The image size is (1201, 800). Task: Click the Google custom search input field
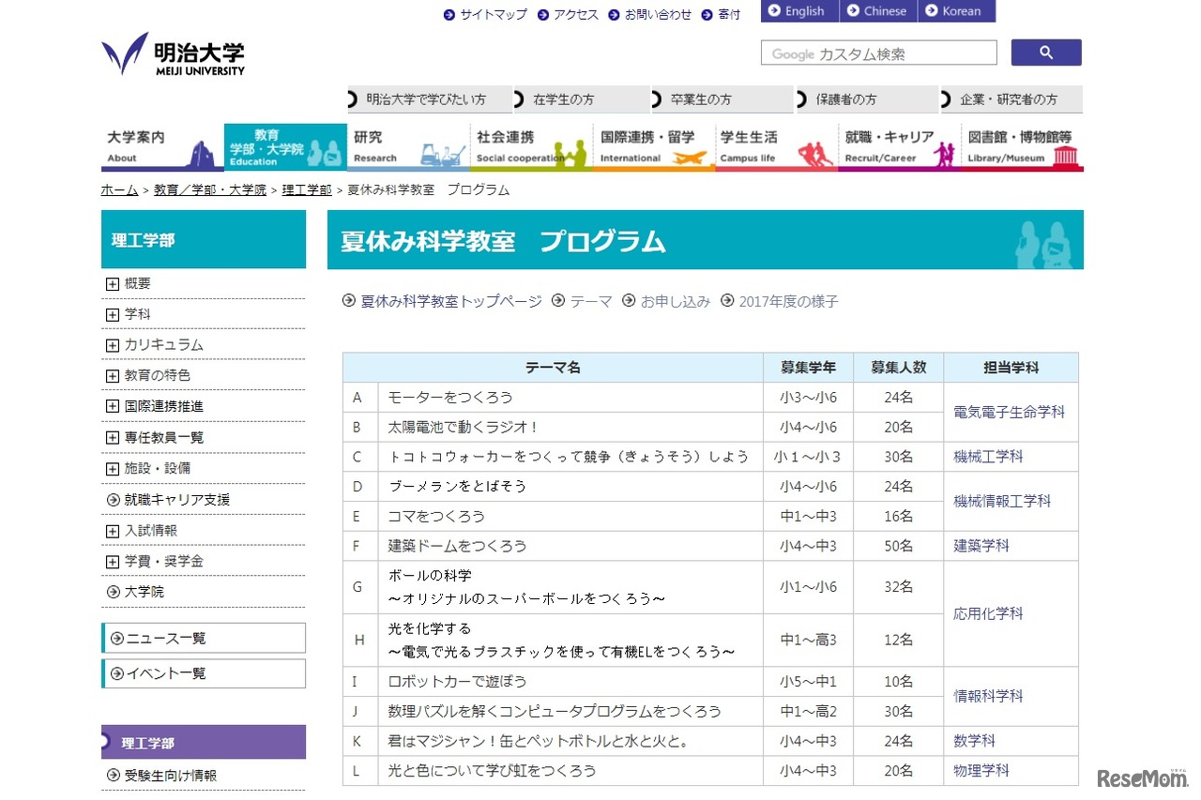click(877, 53)
